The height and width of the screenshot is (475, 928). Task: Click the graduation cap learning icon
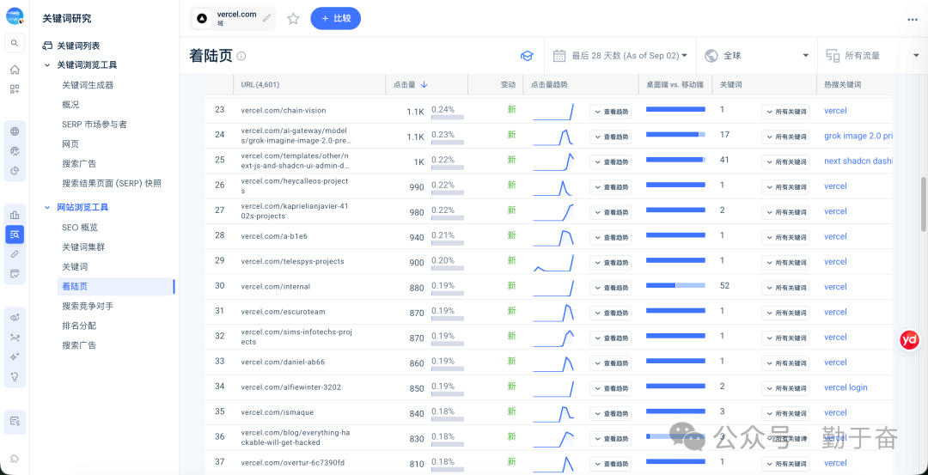tap(527, 56)
